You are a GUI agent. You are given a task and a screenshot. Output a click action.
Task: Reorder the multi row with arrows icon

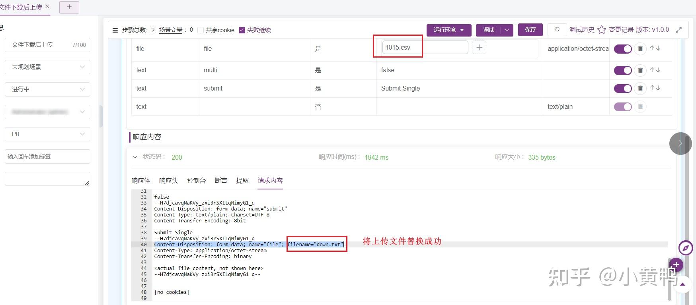click(655, 70)
